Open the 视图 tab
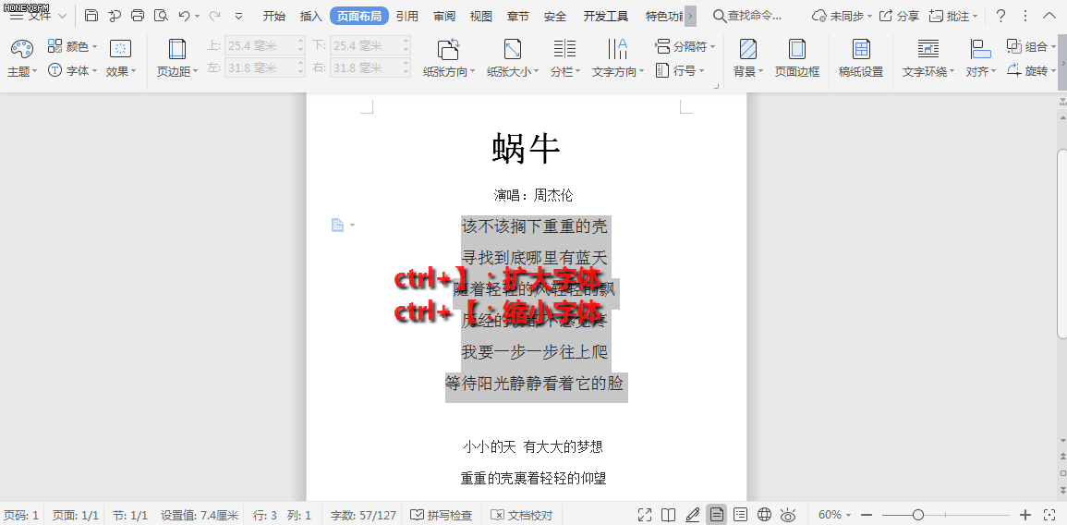Image resolution: width=1067 pixels, height=525 pixels. coord(481,16)
